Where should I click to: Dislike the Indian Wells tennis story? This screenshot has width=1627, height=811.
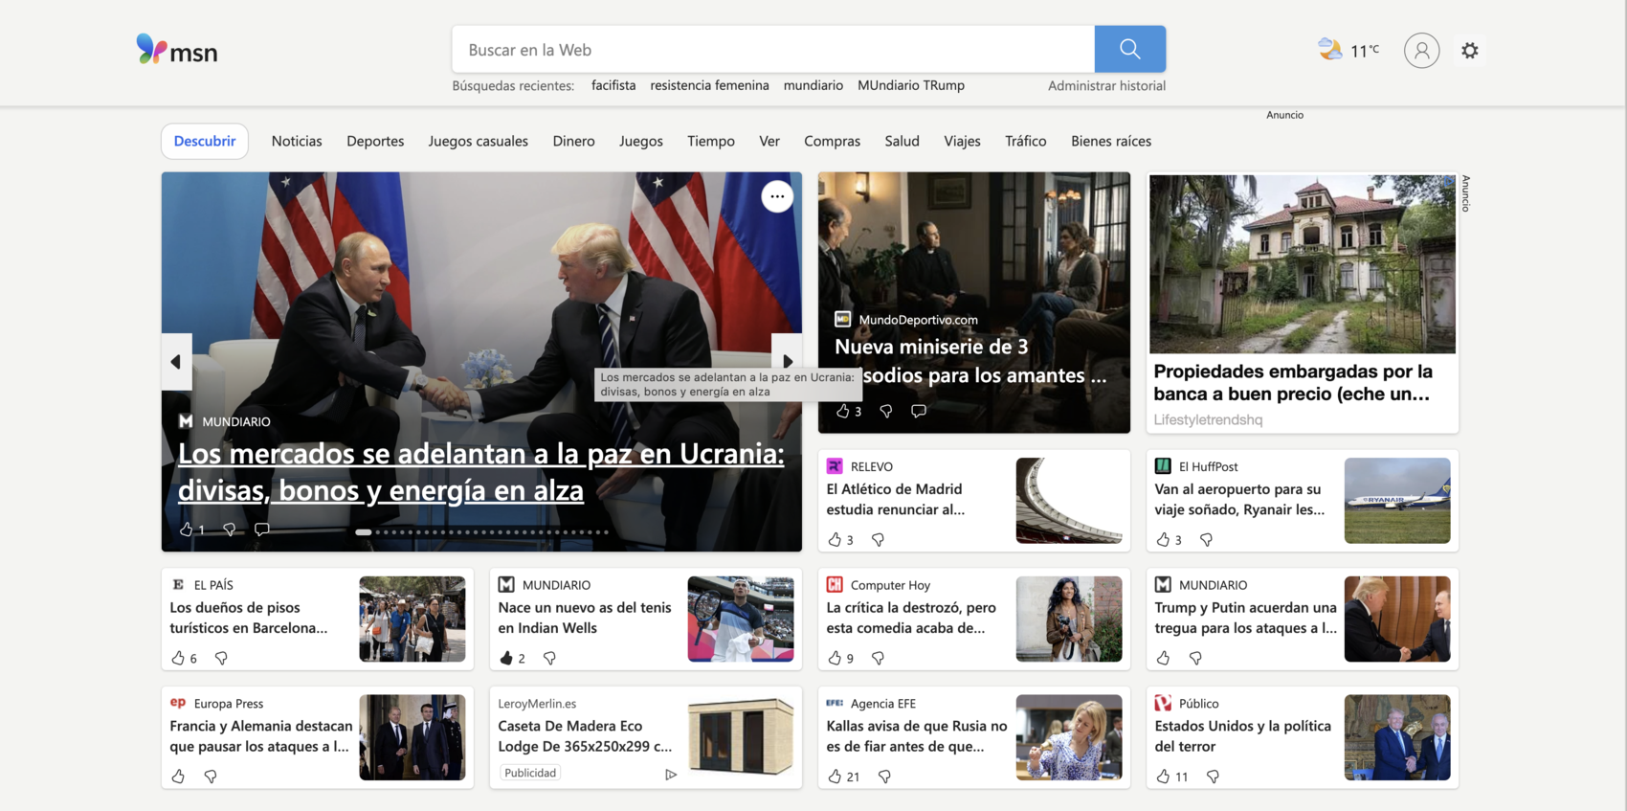click(549, 658)
